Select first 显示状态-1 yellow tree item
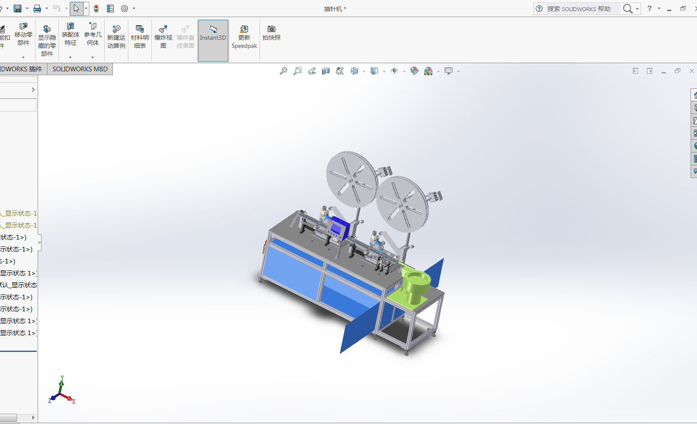Viewport: 697px width, 424px height. 19,213
